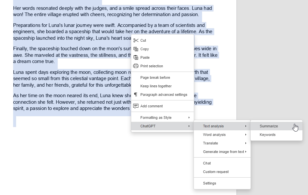308x195 pixels.
Task: Click the Paste clipboard icon
Action: 136,57
